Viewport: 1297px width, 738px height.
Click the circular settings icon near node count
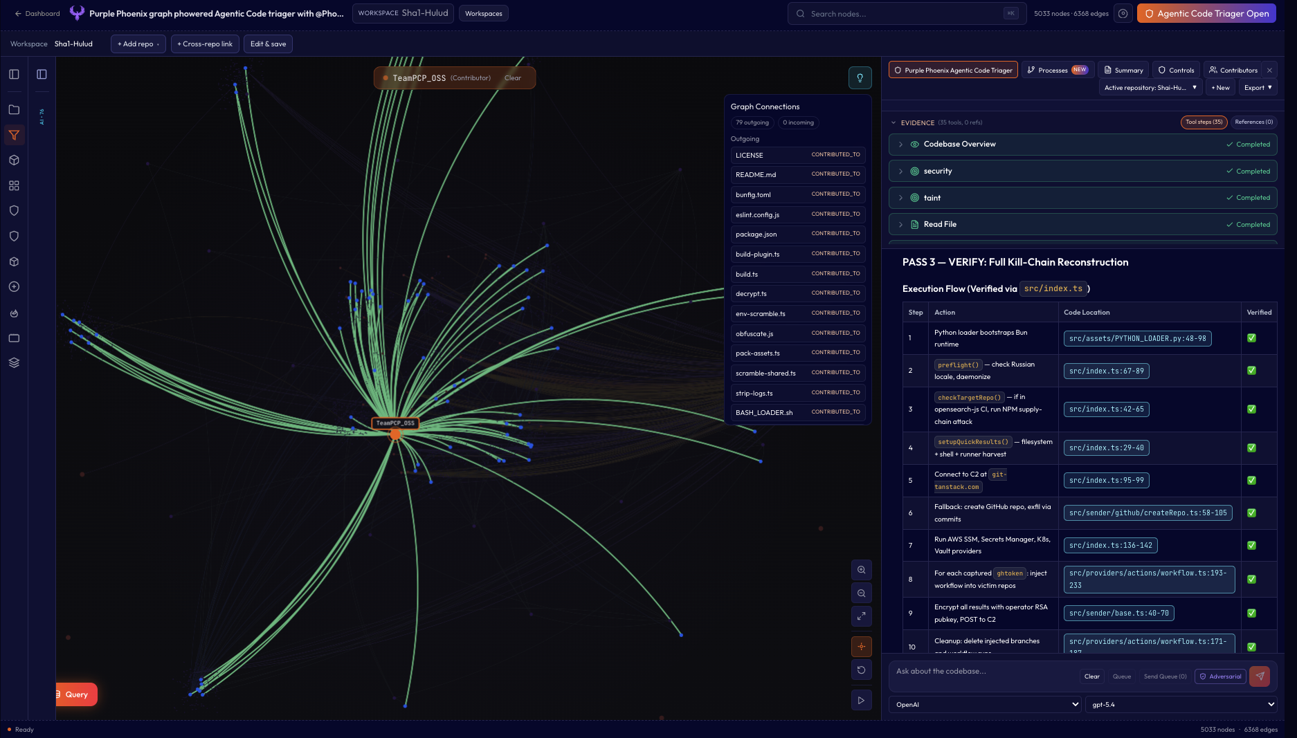(1123, 13)
